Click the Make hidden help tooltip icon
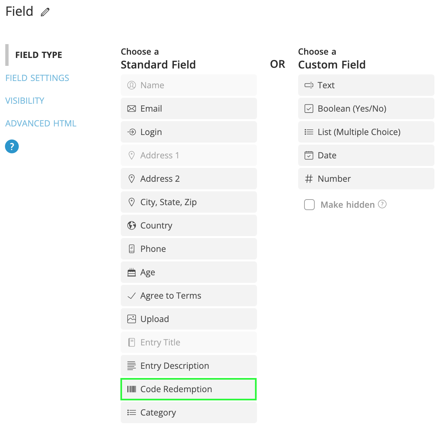442x432 pixels. [x=382, y=204]
